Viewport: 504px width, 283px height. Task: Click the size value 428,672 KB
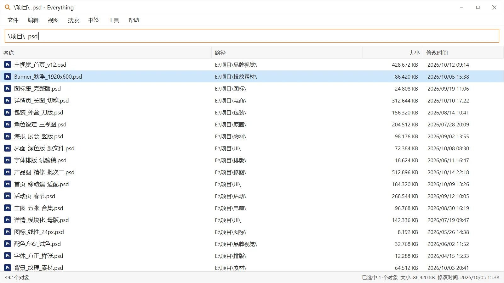click(405, 65)
